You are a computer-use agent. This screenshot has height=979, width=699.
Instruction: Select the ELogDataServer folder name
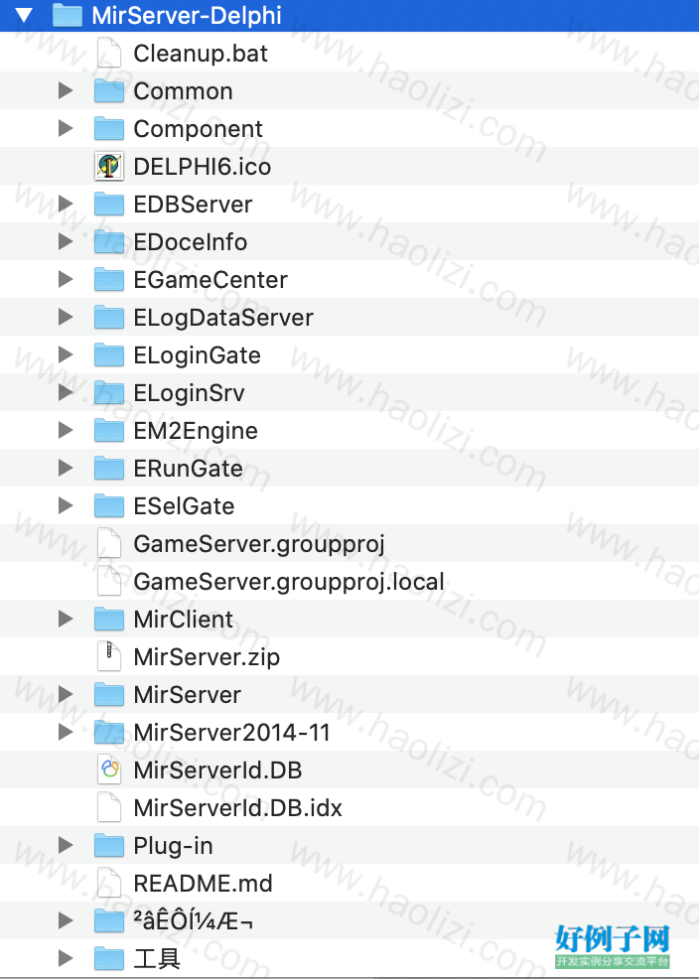tap(223, 317)
